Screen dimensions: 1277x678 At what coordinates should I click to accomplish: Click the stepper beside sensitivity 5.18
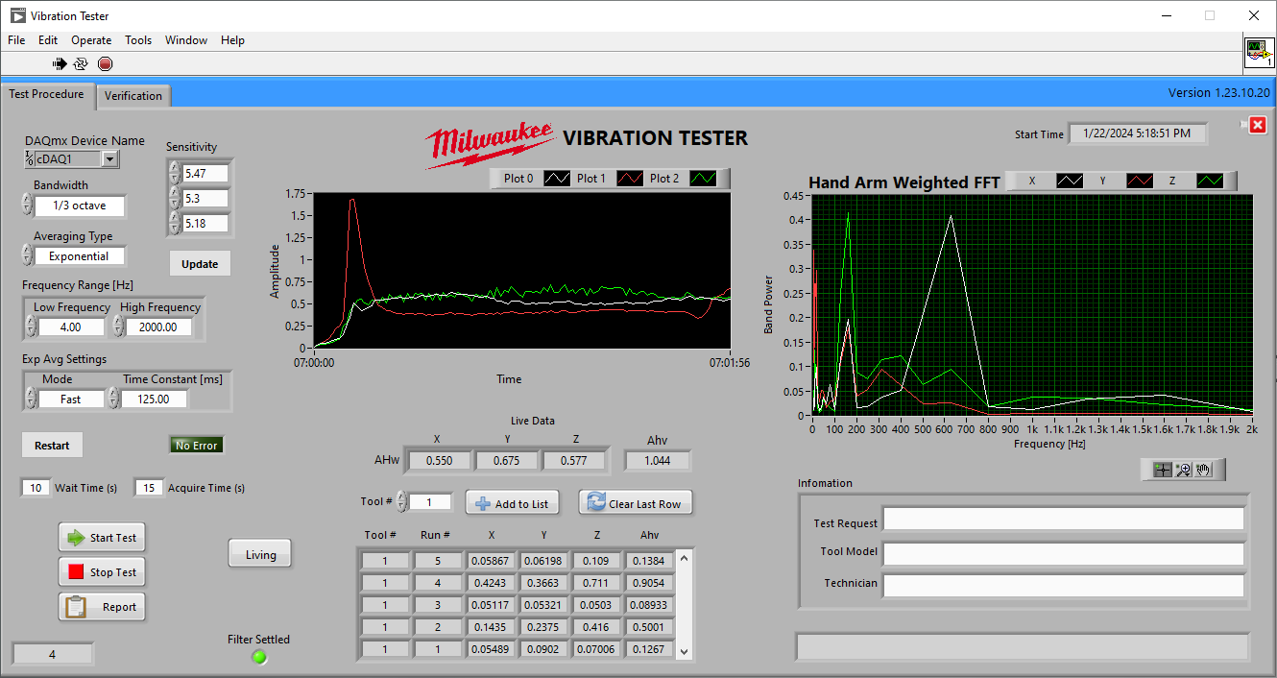click(174, 223)
